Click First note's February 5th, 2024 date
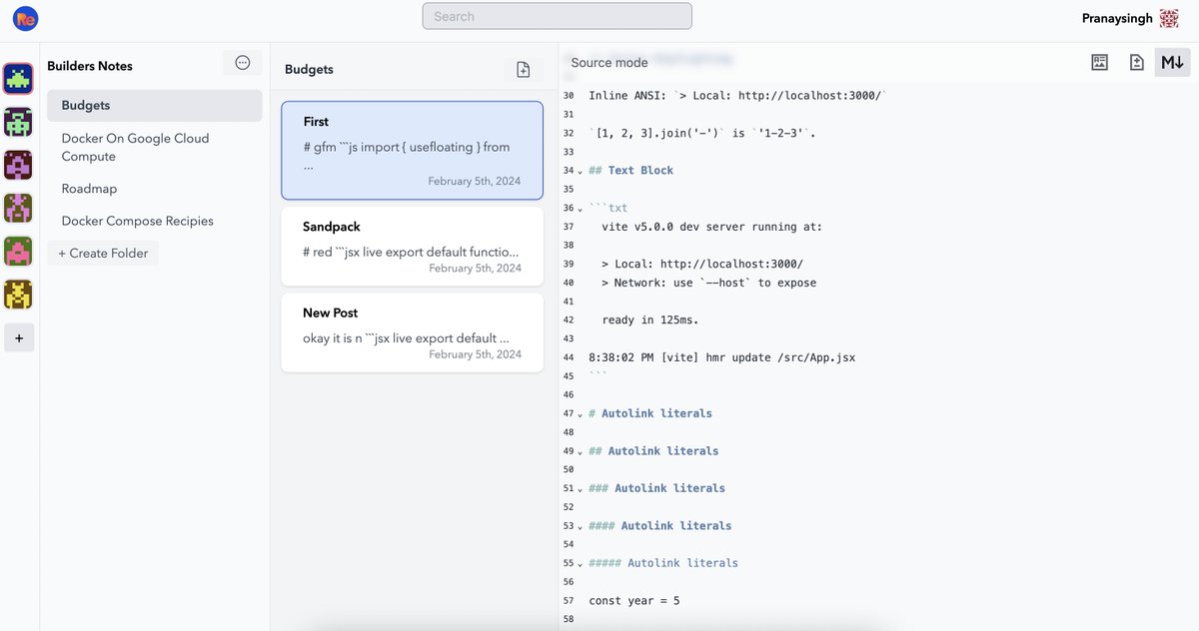Viewport: 1199px width, 631px height. point(475,182)
